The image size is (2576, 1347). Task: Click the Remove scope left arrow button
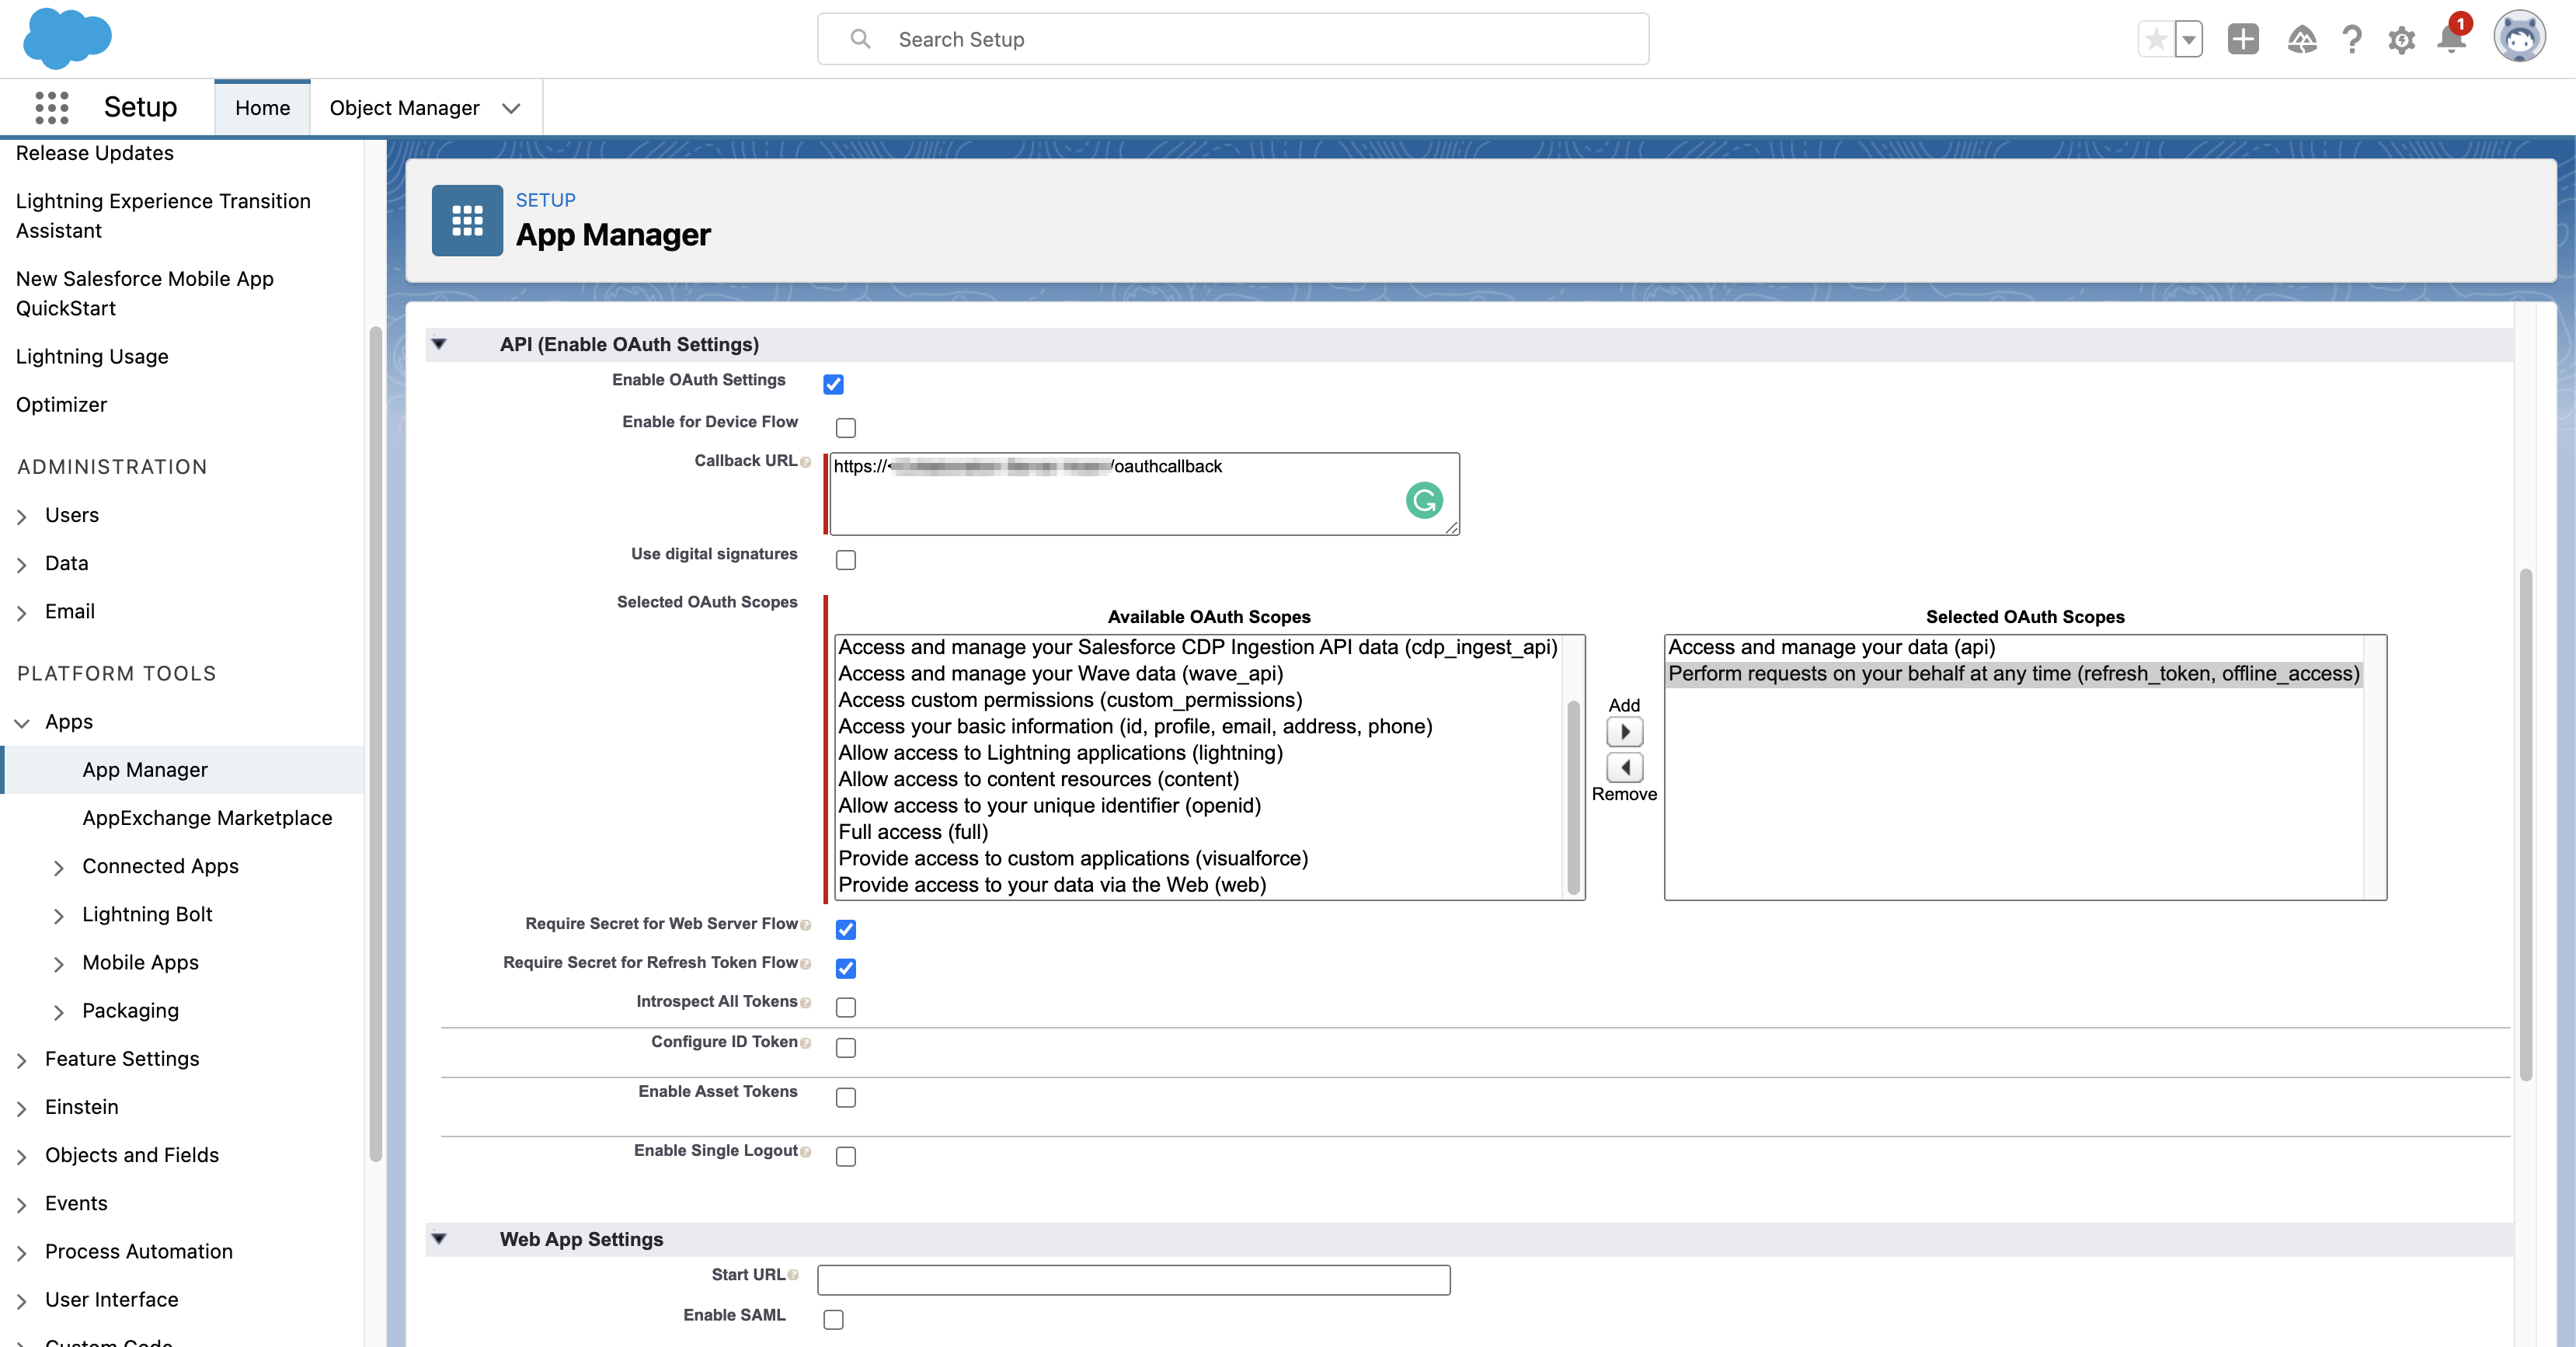pyautogui.click(x=1624, y=767)
